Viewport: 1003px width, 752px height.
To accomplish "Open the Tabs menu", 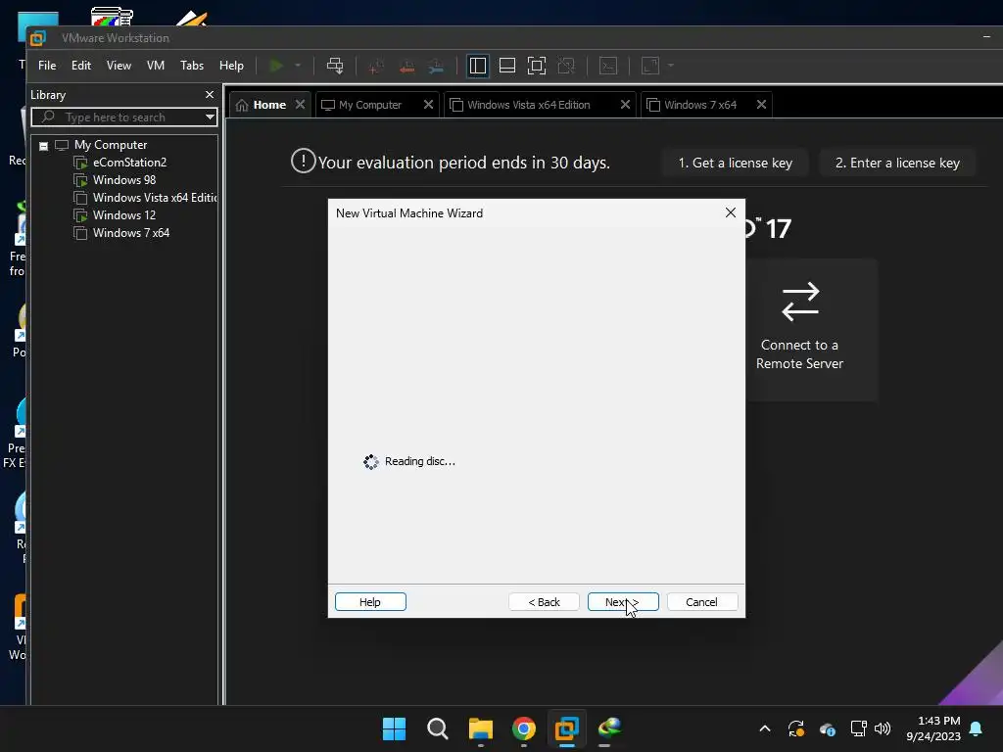I will pyautogui.click(x=192, y=66).
